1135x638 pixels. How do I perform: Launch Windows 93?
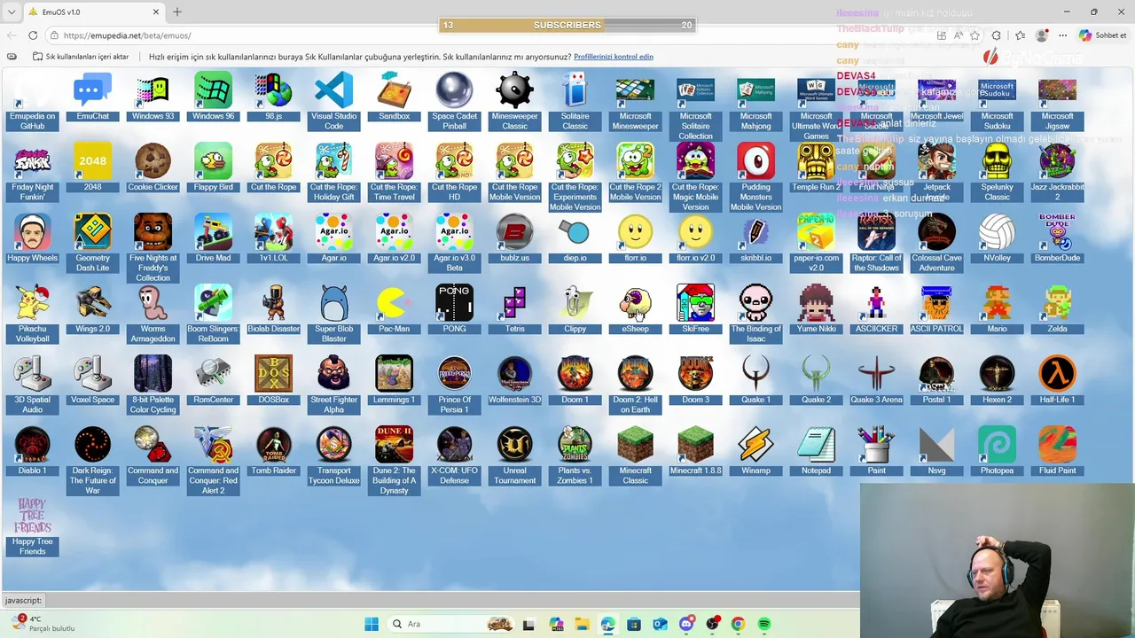click(153, 97)
